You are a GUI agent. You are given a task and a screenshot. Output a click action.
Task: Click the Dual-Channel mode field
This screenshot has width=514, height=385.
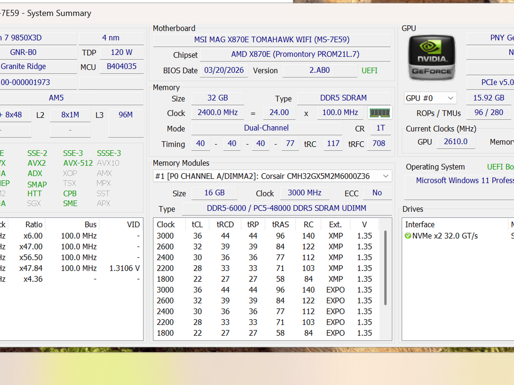[267, 128]
